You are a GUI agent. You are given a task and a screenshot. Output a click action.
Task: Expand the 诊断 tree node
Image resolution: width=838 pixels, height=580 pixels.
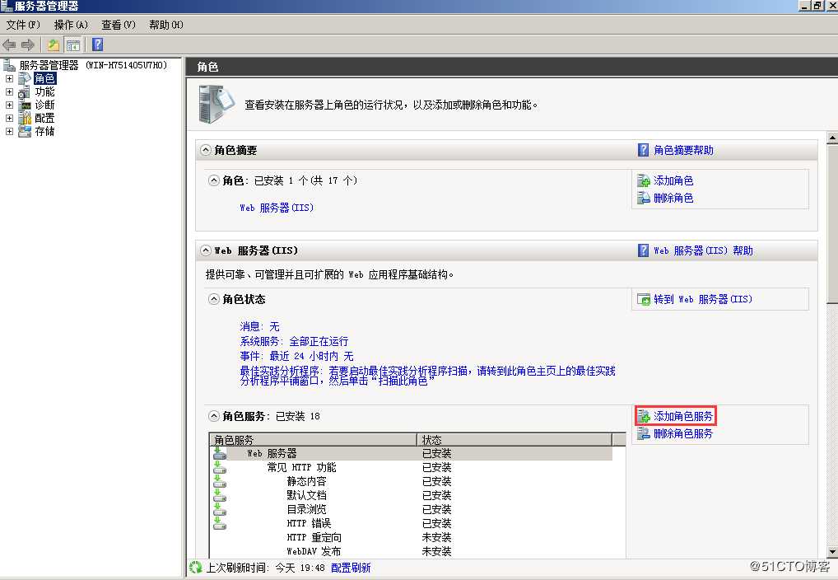[9, 105]
